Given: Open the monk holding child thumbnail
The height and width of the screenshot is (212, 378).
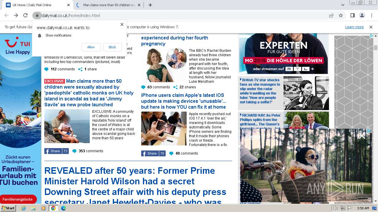Looking at the screenshot, I should (67, 126).
